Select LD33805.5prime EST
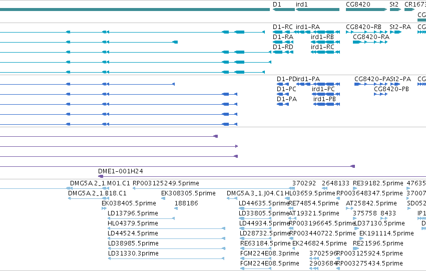Screen dimensions: 426x271 coord(255,218)
